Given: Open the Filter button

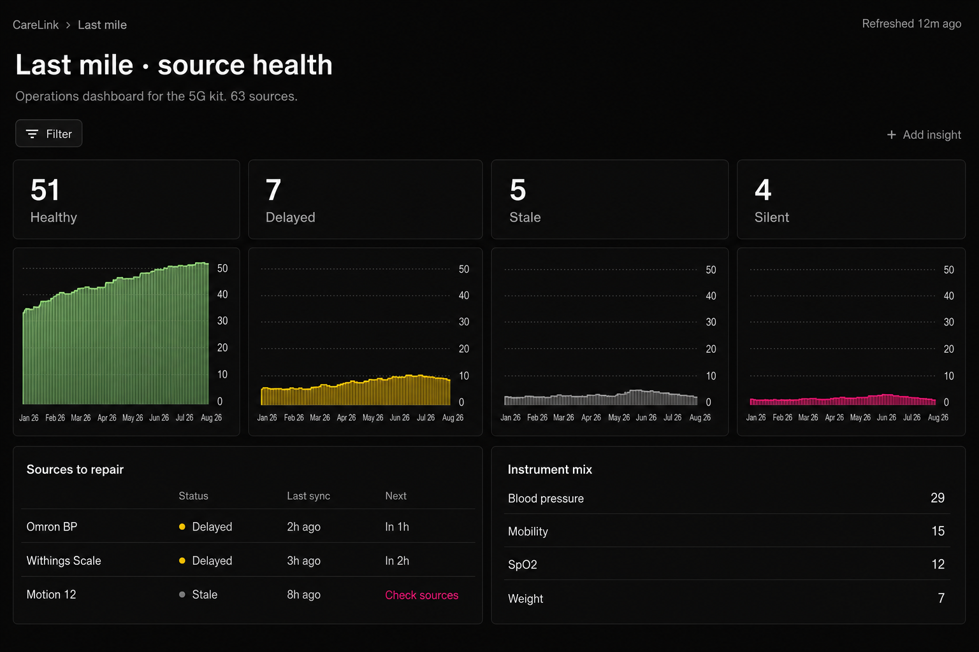Looking at the screenshot, I should click(x=49, y=134).
